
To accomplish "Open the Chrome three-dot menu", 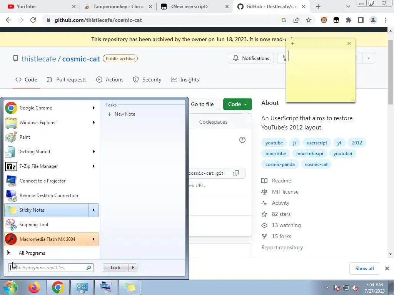I will (x=386, y=20).
